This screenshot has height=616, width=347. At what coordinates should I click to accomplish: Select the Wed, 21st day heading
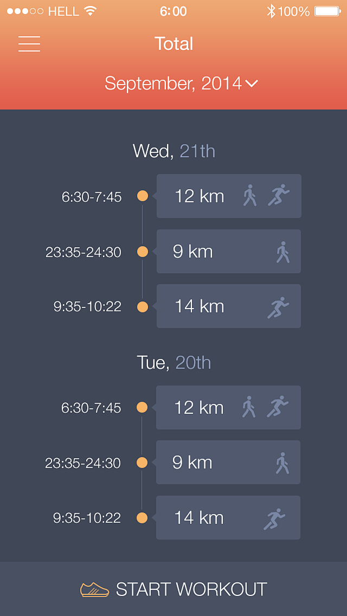[x=173, y=151]
